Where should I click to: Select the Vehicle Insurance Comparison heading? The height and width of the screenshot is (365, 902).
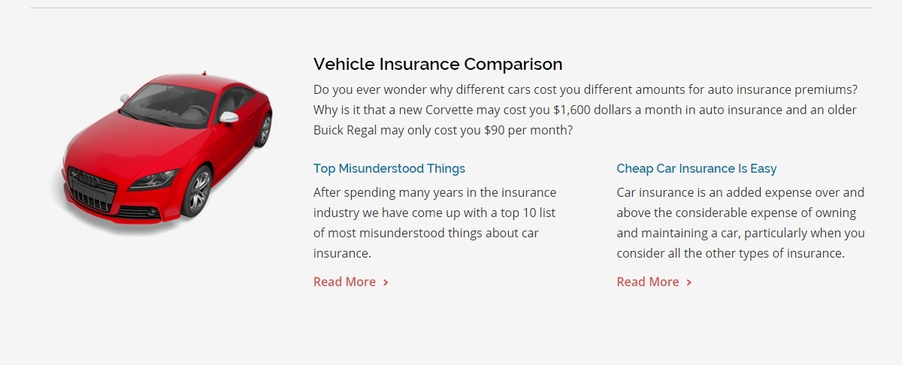(437, 64)
